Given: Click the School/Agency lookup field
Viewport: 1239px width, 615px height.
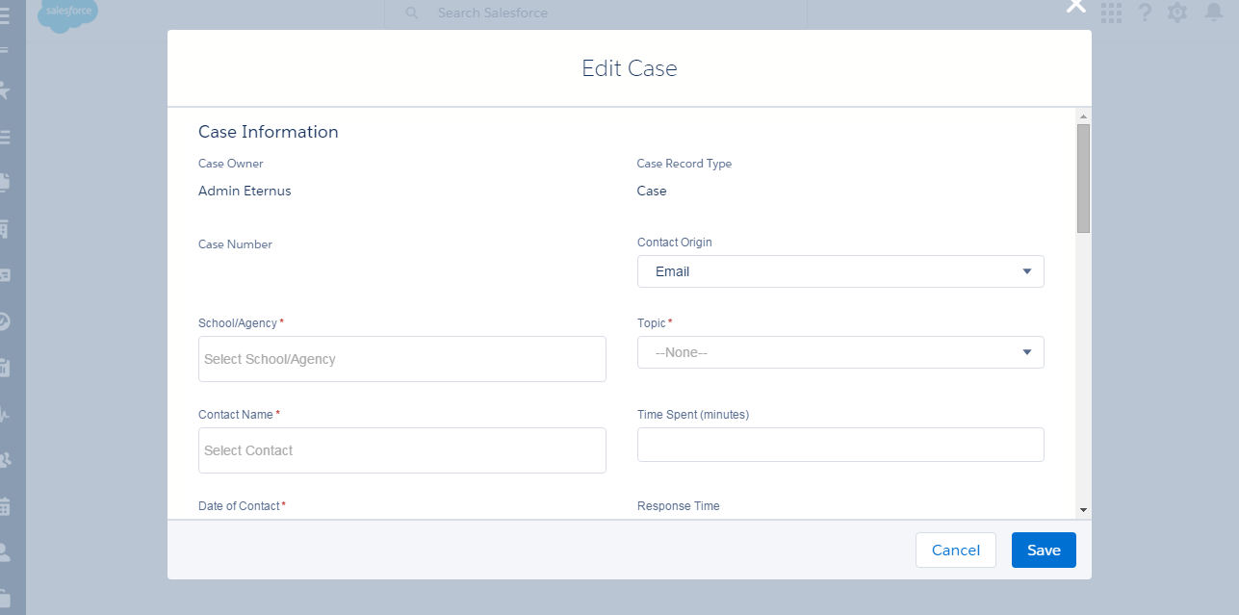Looking at the screenshot, I should 402,359.
